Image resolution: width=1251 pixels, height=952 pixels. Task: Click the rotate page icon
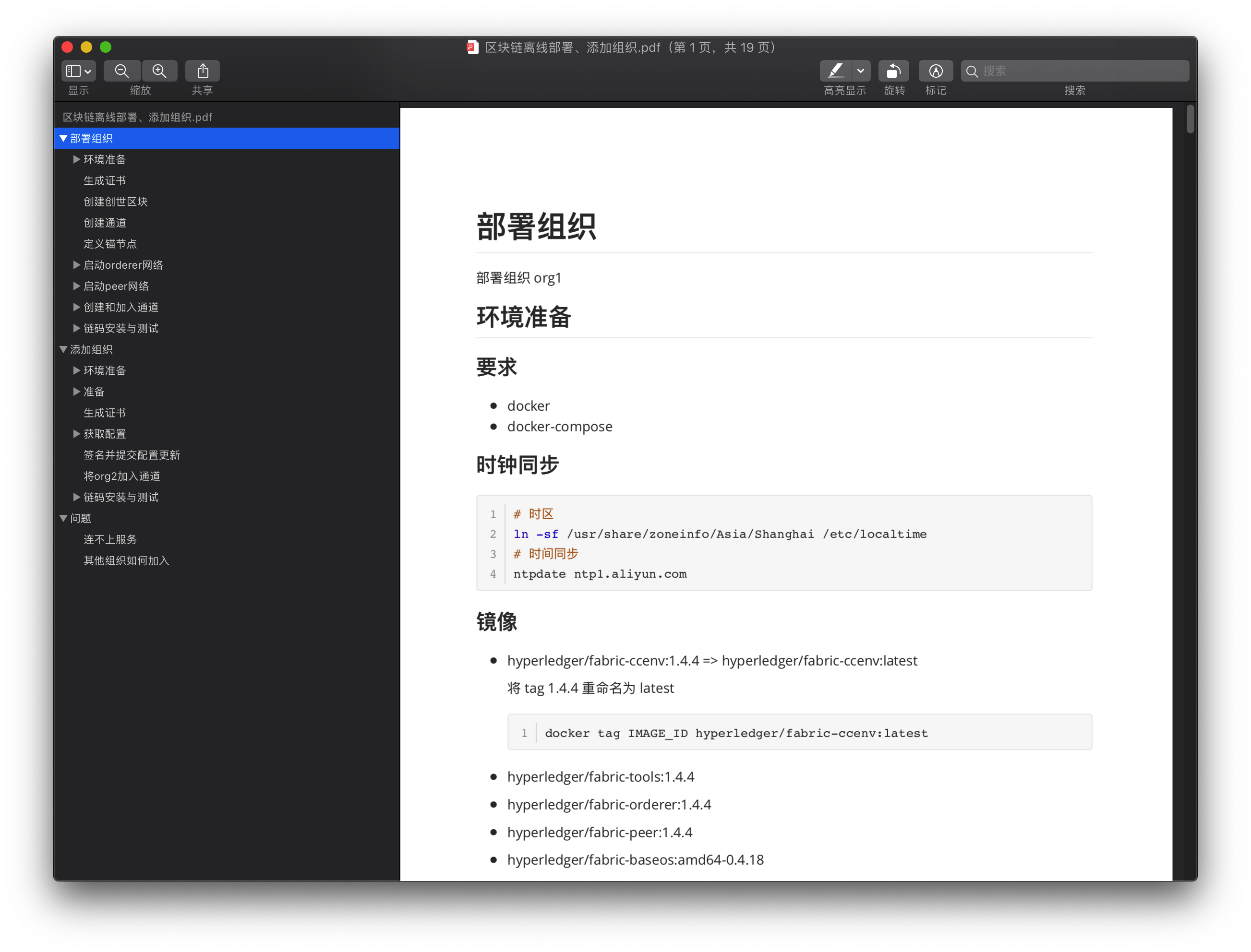(x=893, y=71)
